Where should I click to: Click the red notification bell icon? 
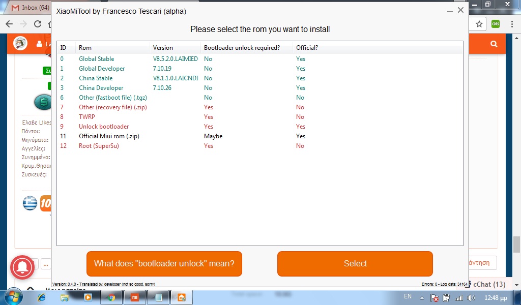pyautogui.click(x=22, y=266)
